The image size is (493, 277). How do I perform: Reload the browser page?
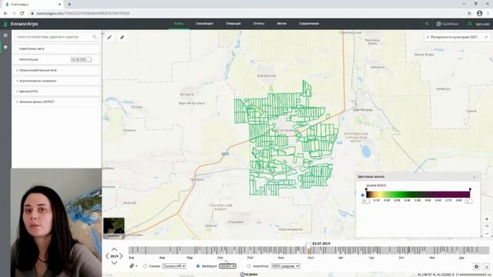click(22, 13)
